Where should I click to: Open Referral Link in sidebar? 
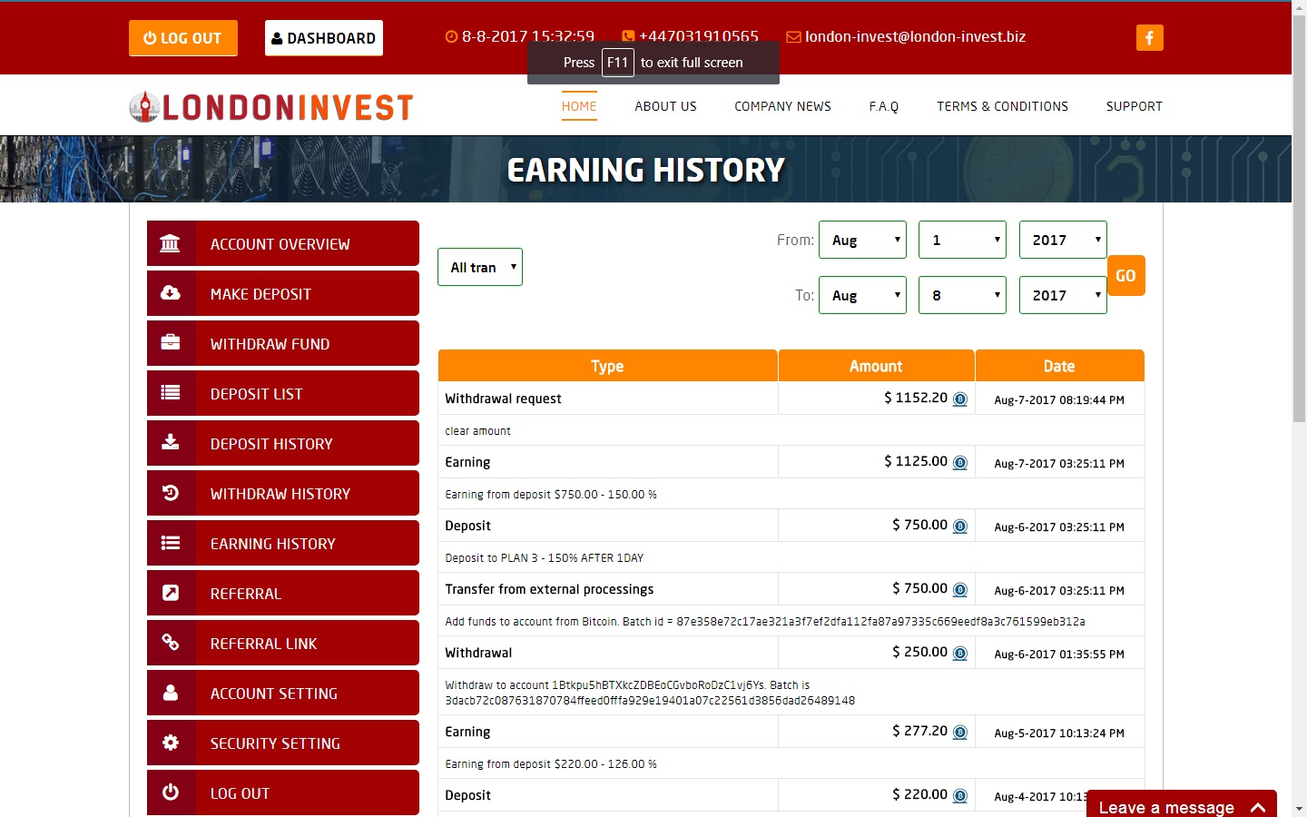point(283,643)
